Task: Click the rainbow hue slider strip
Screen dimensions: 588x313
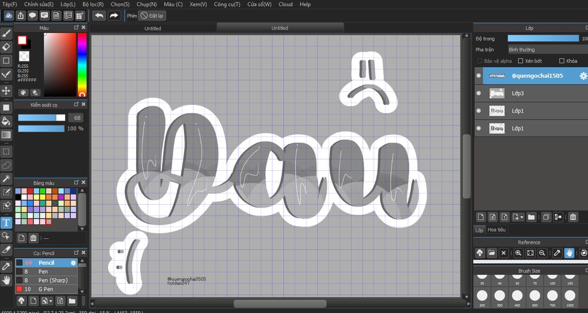Action: 82,65
